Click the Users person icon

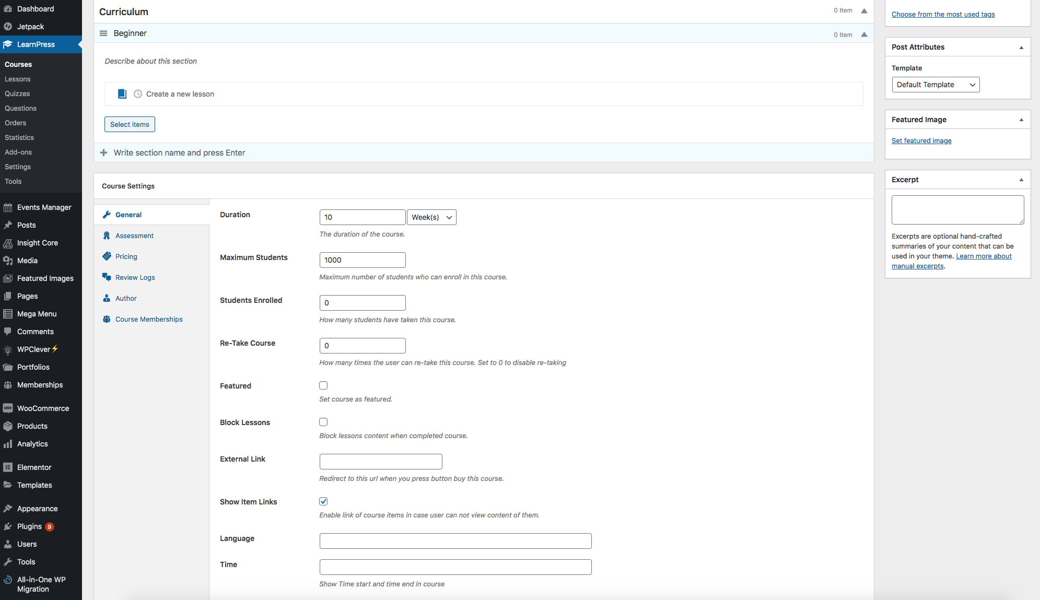[8, 544]
